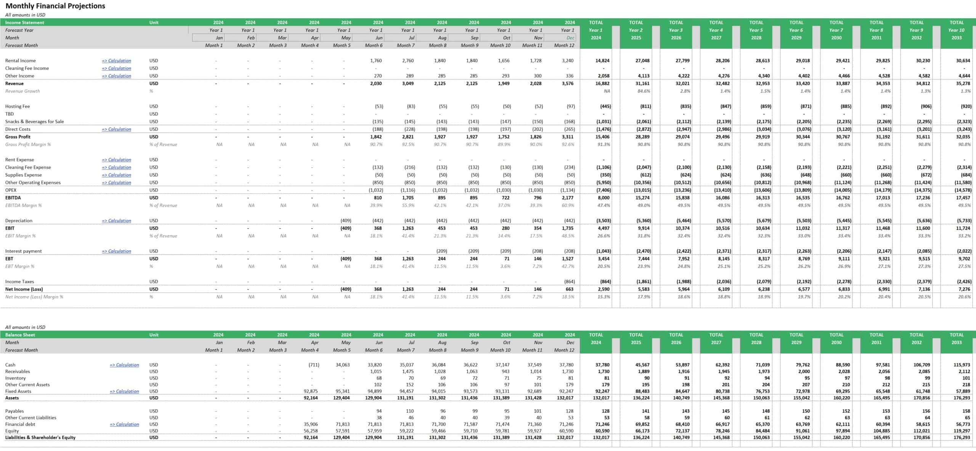Viewport: 976px width, 451px height.
Task: Open the Cleaning Fee Expense calculation link
Action: pyautogui.click(x=116, y=168)
